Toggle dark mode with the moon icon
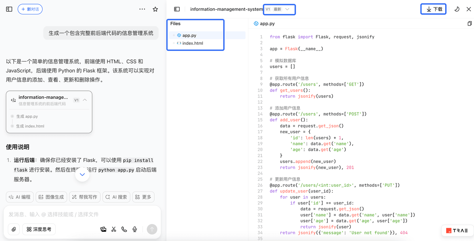The width and height of the screenshot is (474, 241). tap(457, 9)
